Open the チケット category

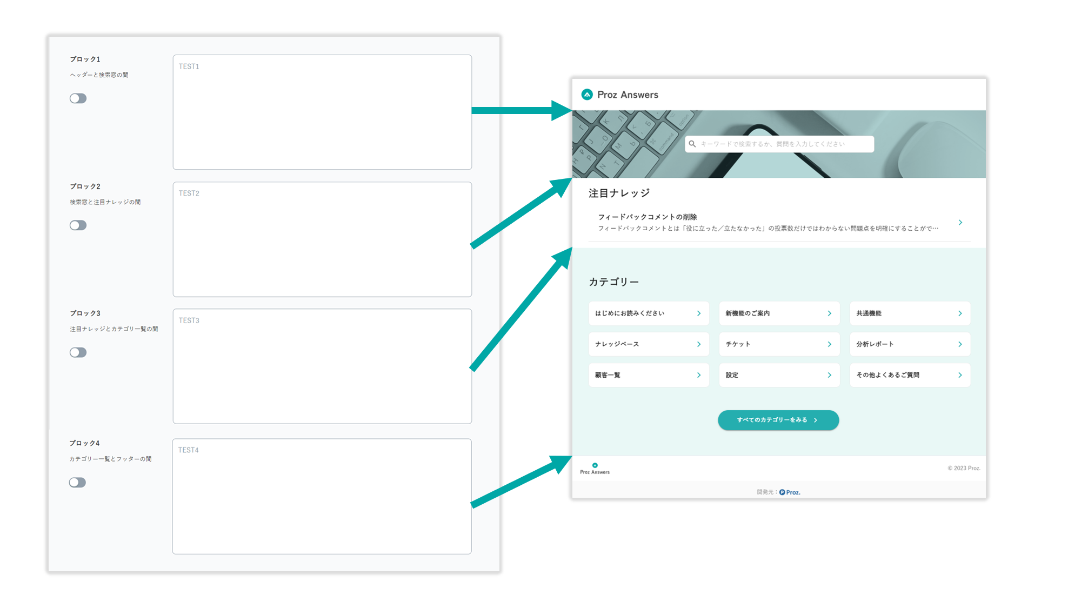[778, 344]
